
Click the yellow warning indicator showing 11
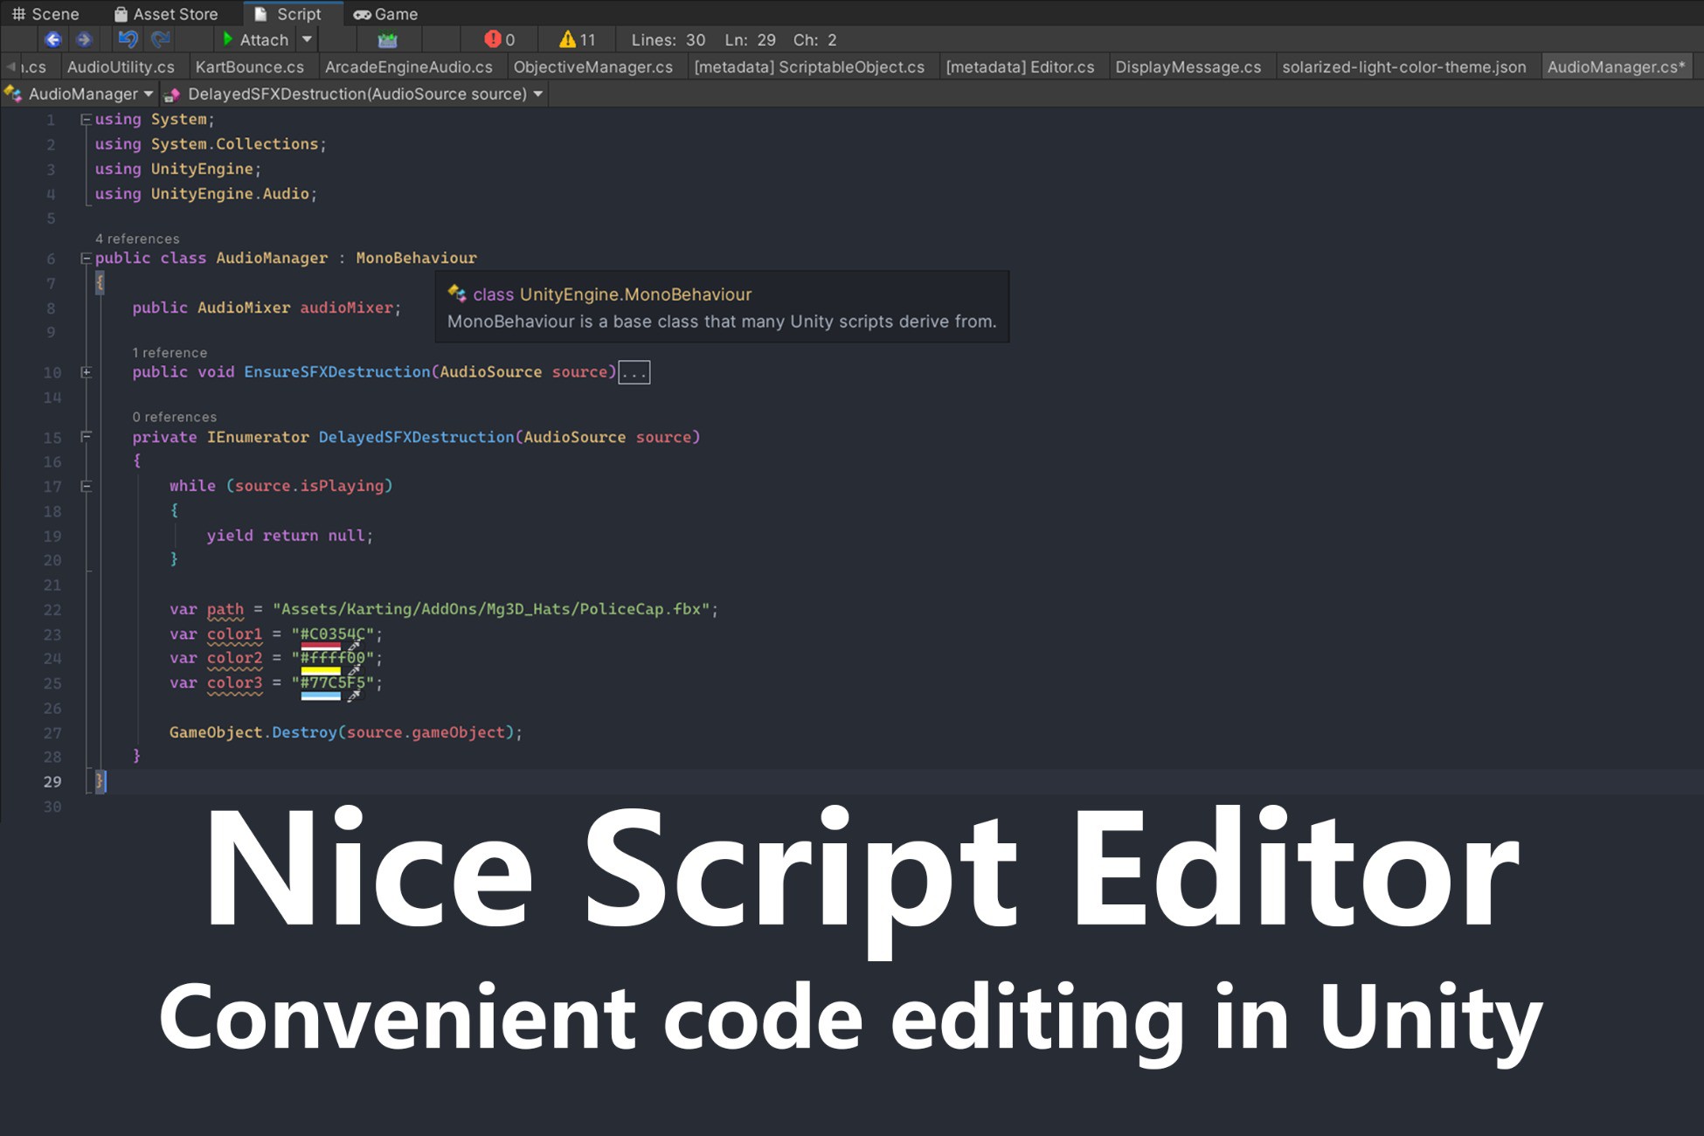(x=576, y=39)
